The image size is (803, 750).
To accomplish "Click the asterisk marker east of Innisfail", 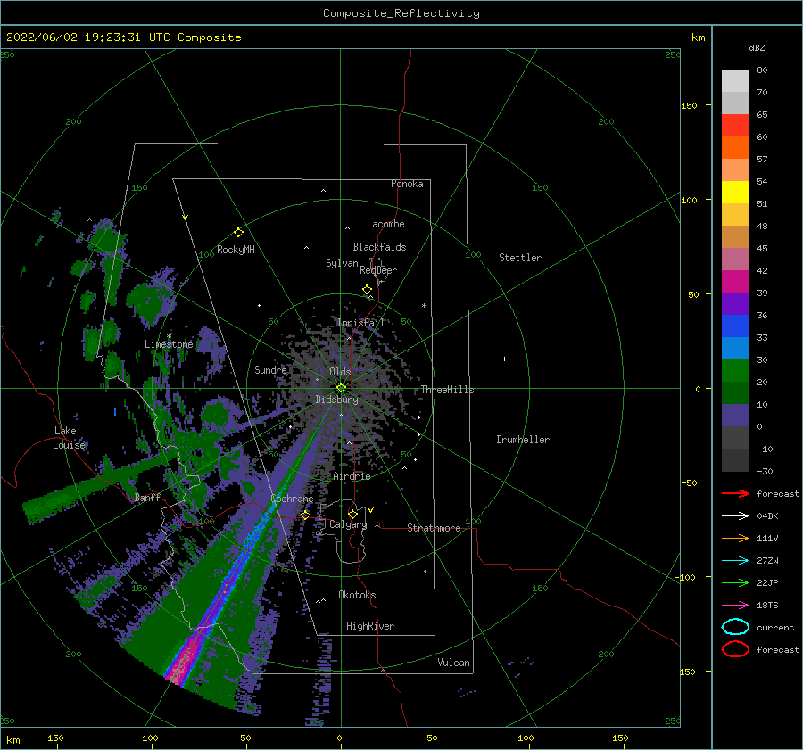I will click(424, 306).
